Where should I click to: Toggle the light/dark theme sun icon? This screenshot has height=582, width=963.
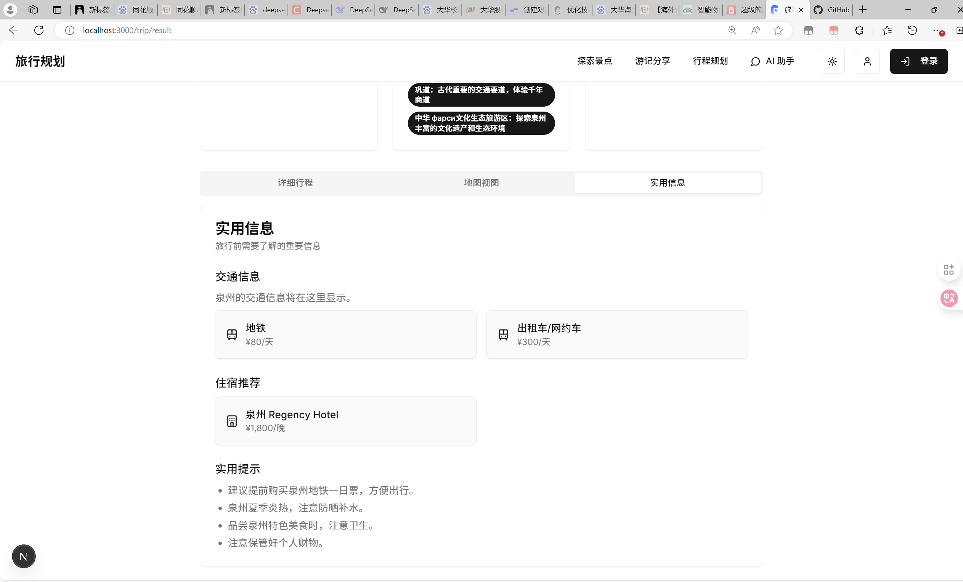click(x=832, y=61)
